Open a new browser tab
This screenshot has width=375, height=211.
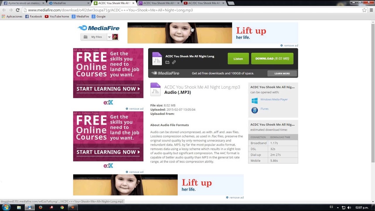231,3
